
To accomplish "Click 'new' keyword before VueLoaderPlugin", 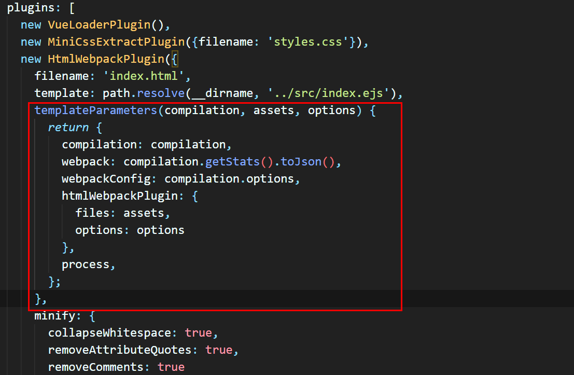I will [31, 25].
